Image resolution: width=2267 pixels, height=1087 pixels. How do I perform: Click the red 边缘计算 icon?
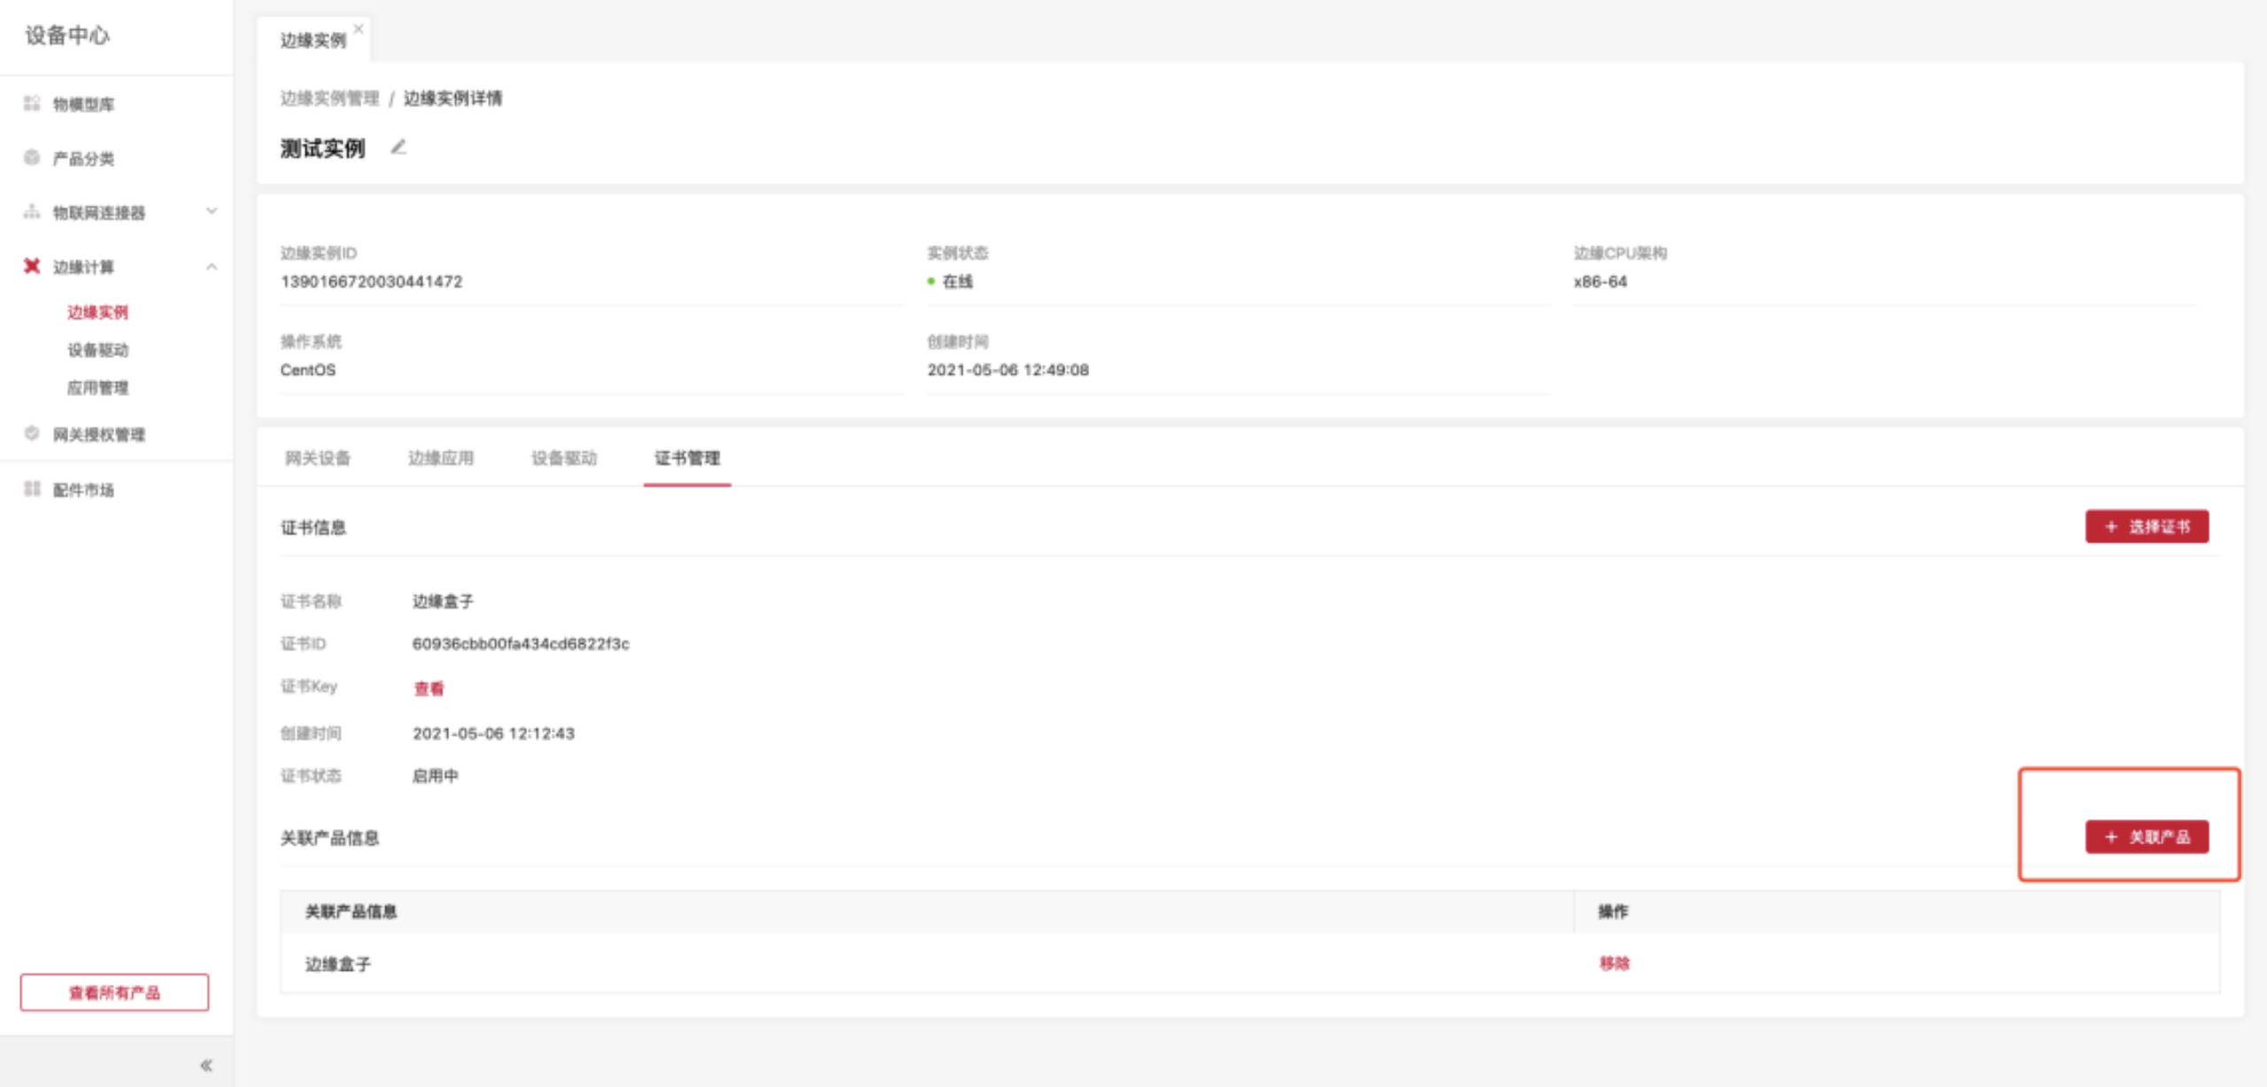pos(32,266)
